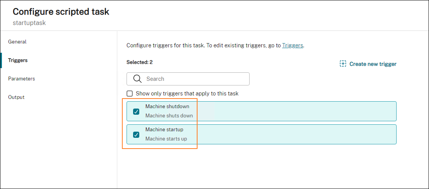Open the General section
429x189 pixels.
pyautogui.click(x=17, y=42)
